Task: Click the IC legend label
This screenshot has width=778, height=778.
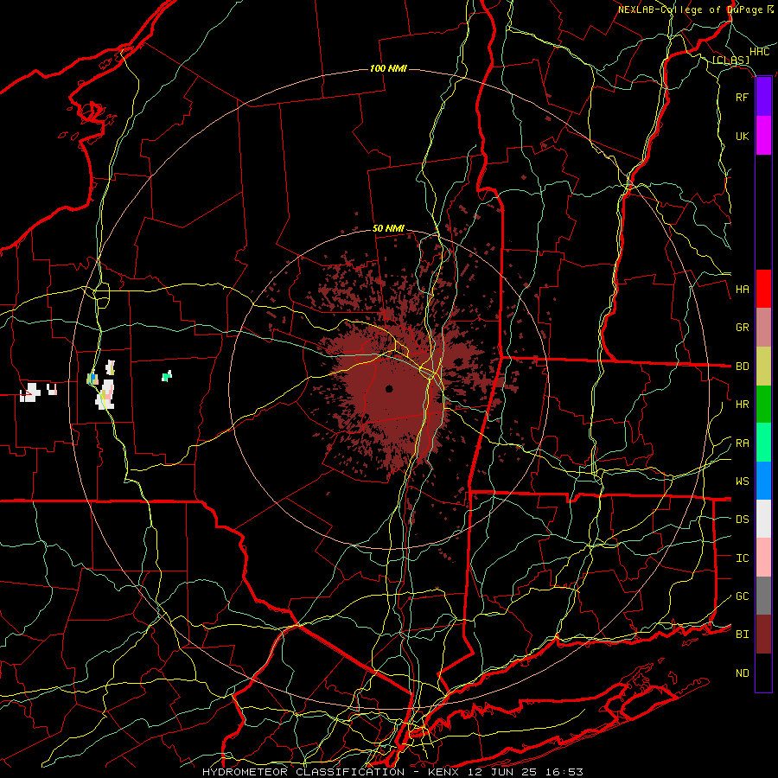Action: 743,558
